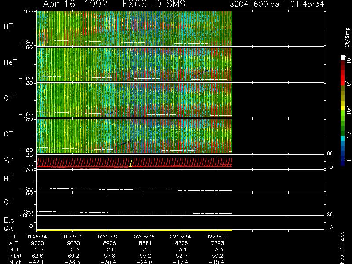Click the UT value "0200:30"
Viewport: 352px width, 264px height.
pos(108,237)
